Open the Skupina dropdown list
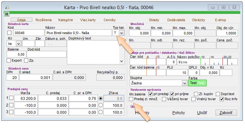The image size is (245, 128). click(x=184, y=83)
